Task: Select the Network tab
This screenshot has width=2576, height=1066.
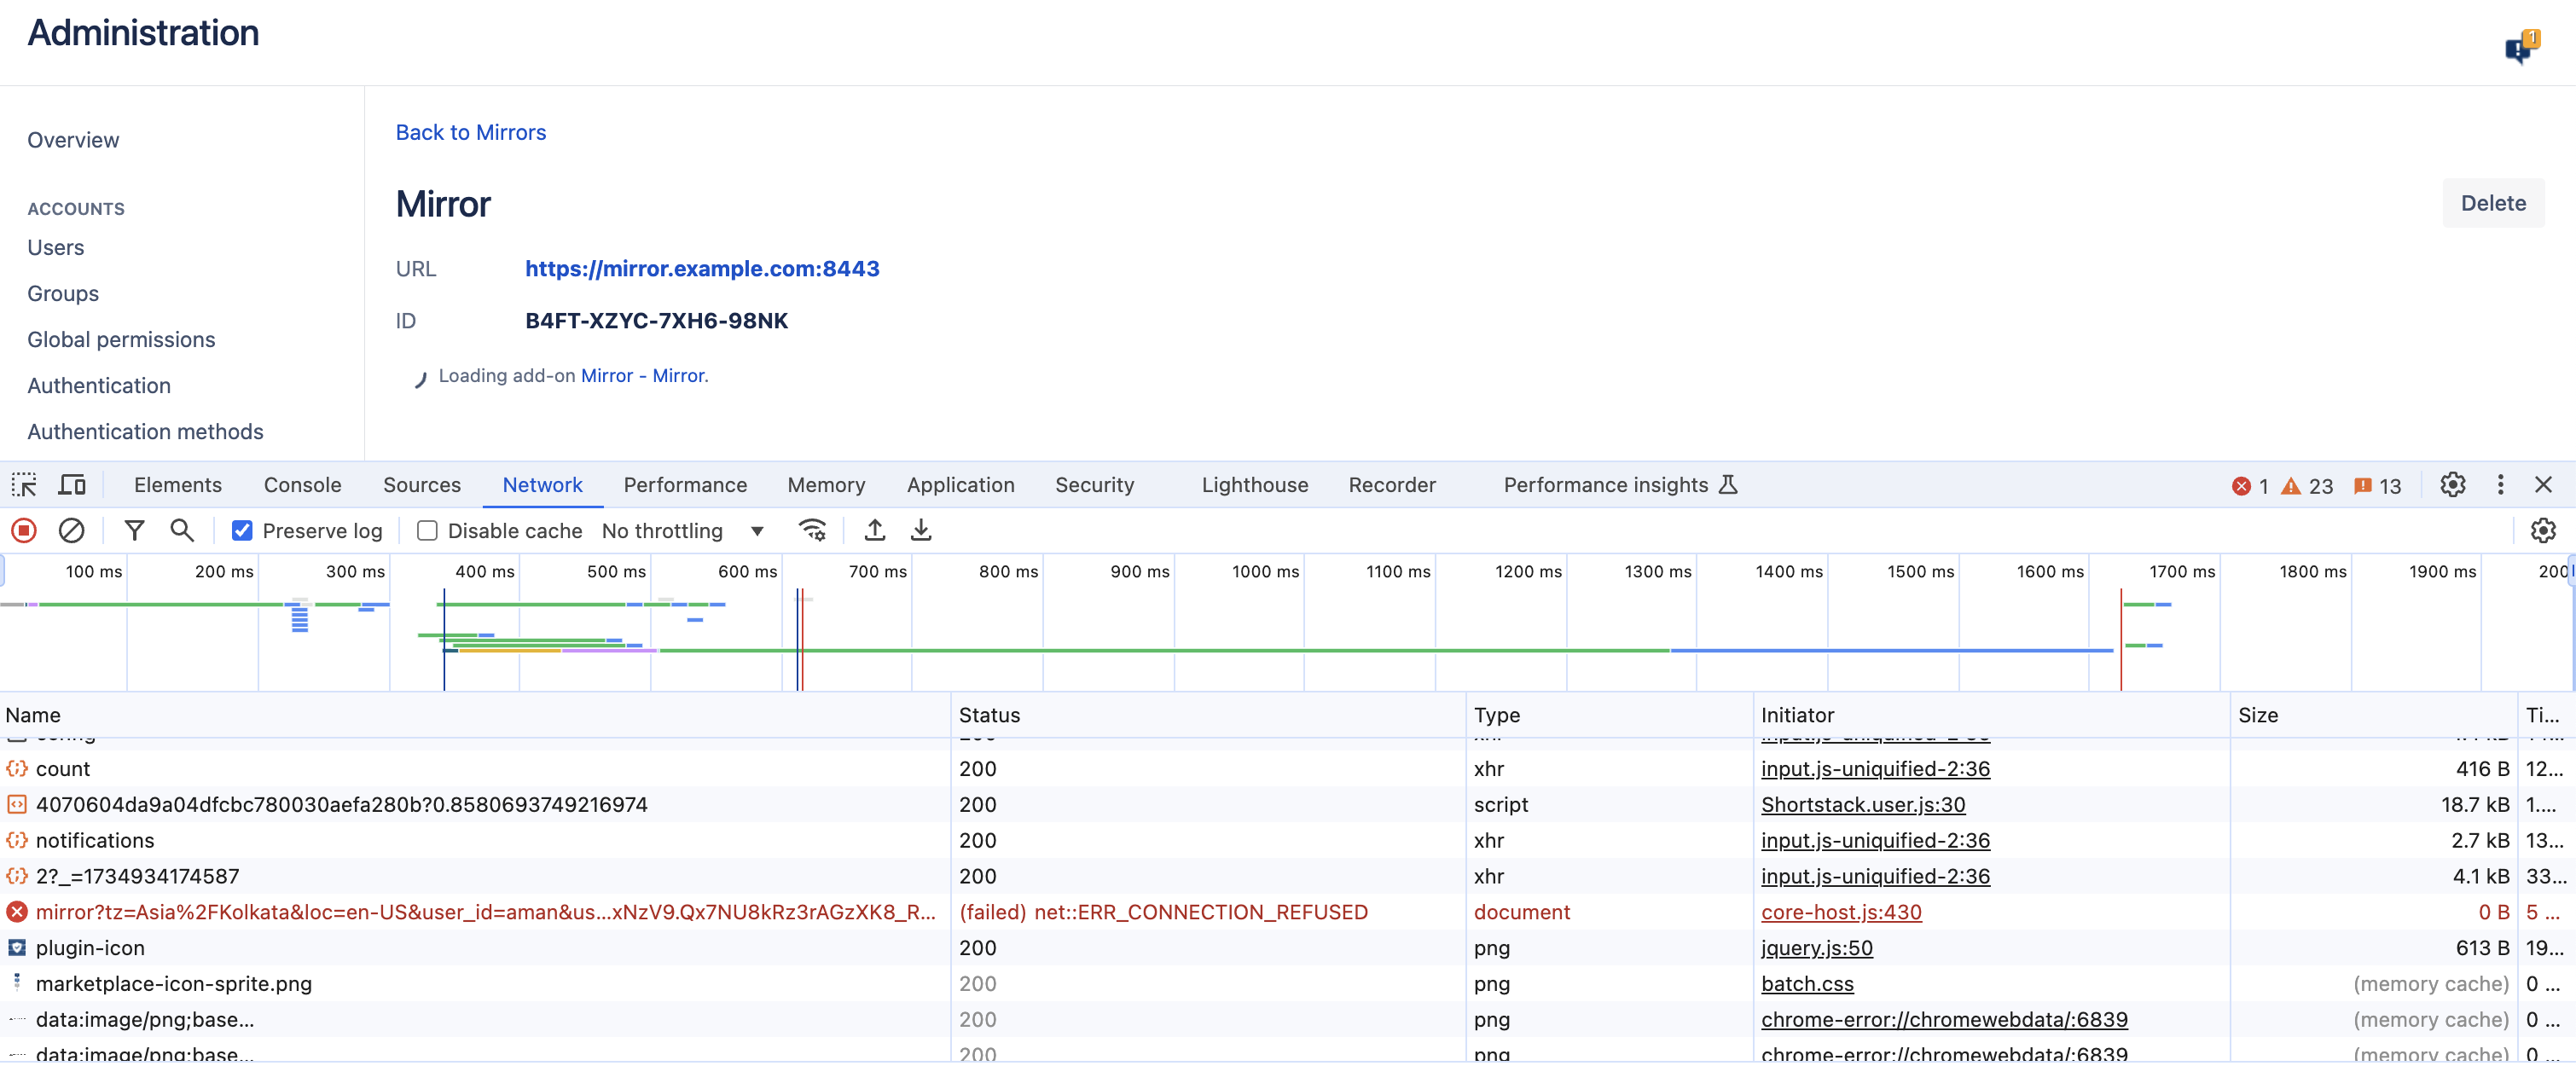Action: coord(542,485)
